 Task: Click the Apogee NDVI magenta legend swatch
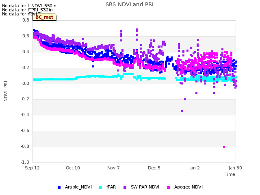coord(168,187)
